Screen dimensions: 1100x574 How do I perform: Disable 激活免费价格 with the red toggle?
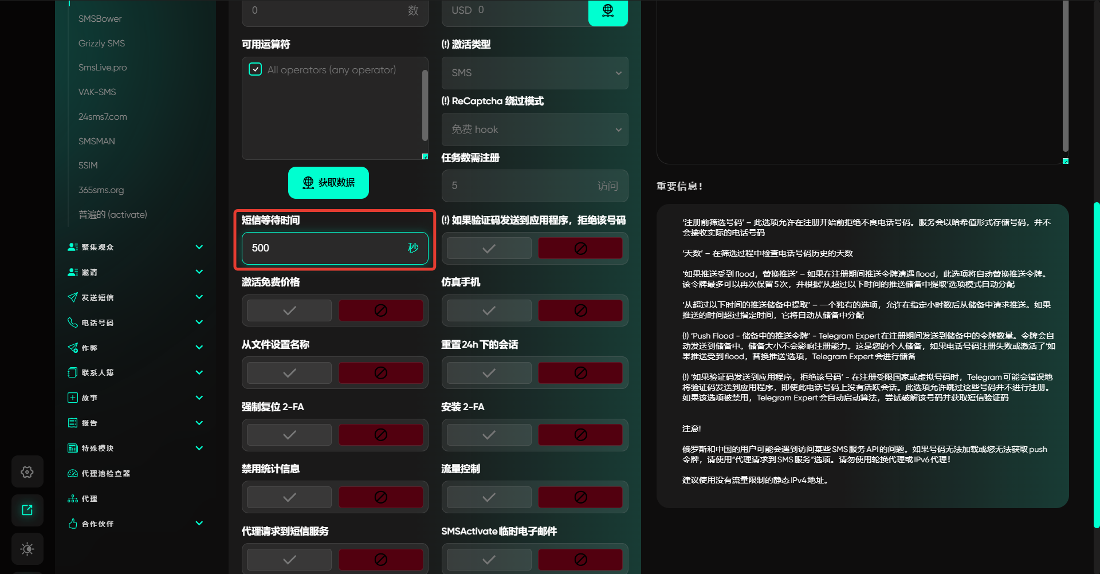click(380, 310)
